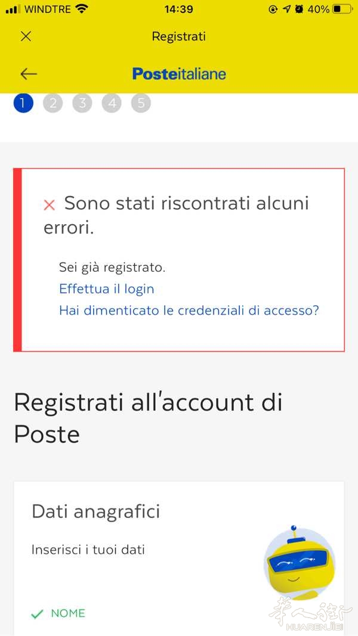Tap the Posteitaliane logo
The image size is (358, 636).
179,74
